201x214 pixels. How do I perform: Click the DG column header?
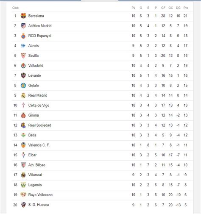[178, 8]
